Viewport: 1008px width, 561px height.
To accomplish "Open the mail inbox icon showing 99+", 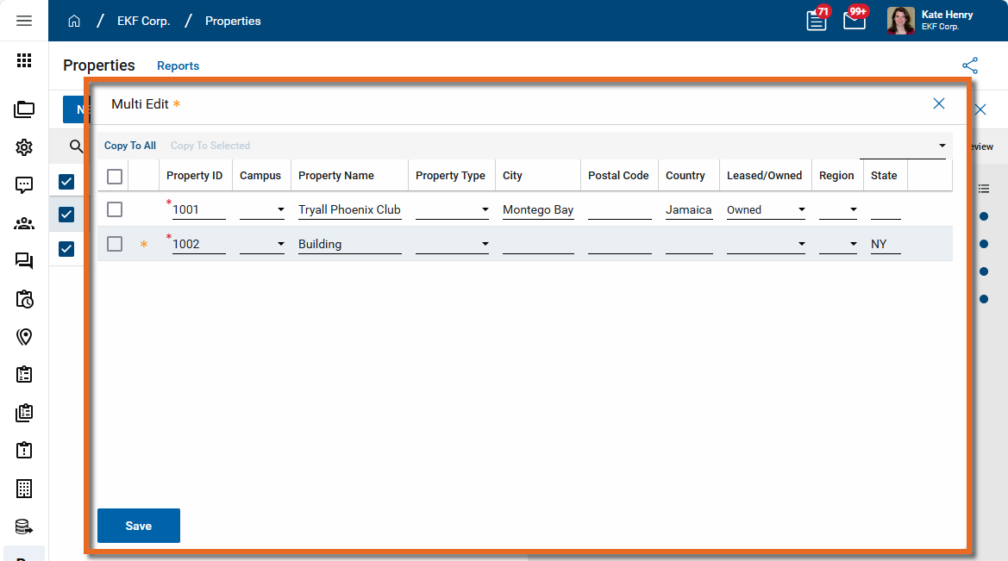I will tap(854, 21).
